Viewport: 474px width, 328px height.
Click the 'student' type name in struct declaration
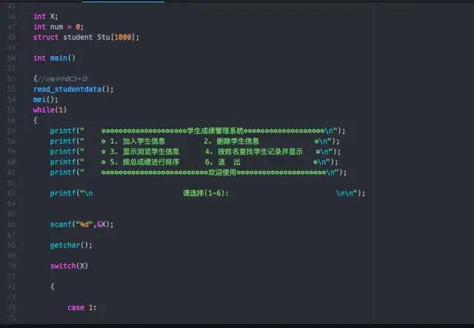coord(78,37)
